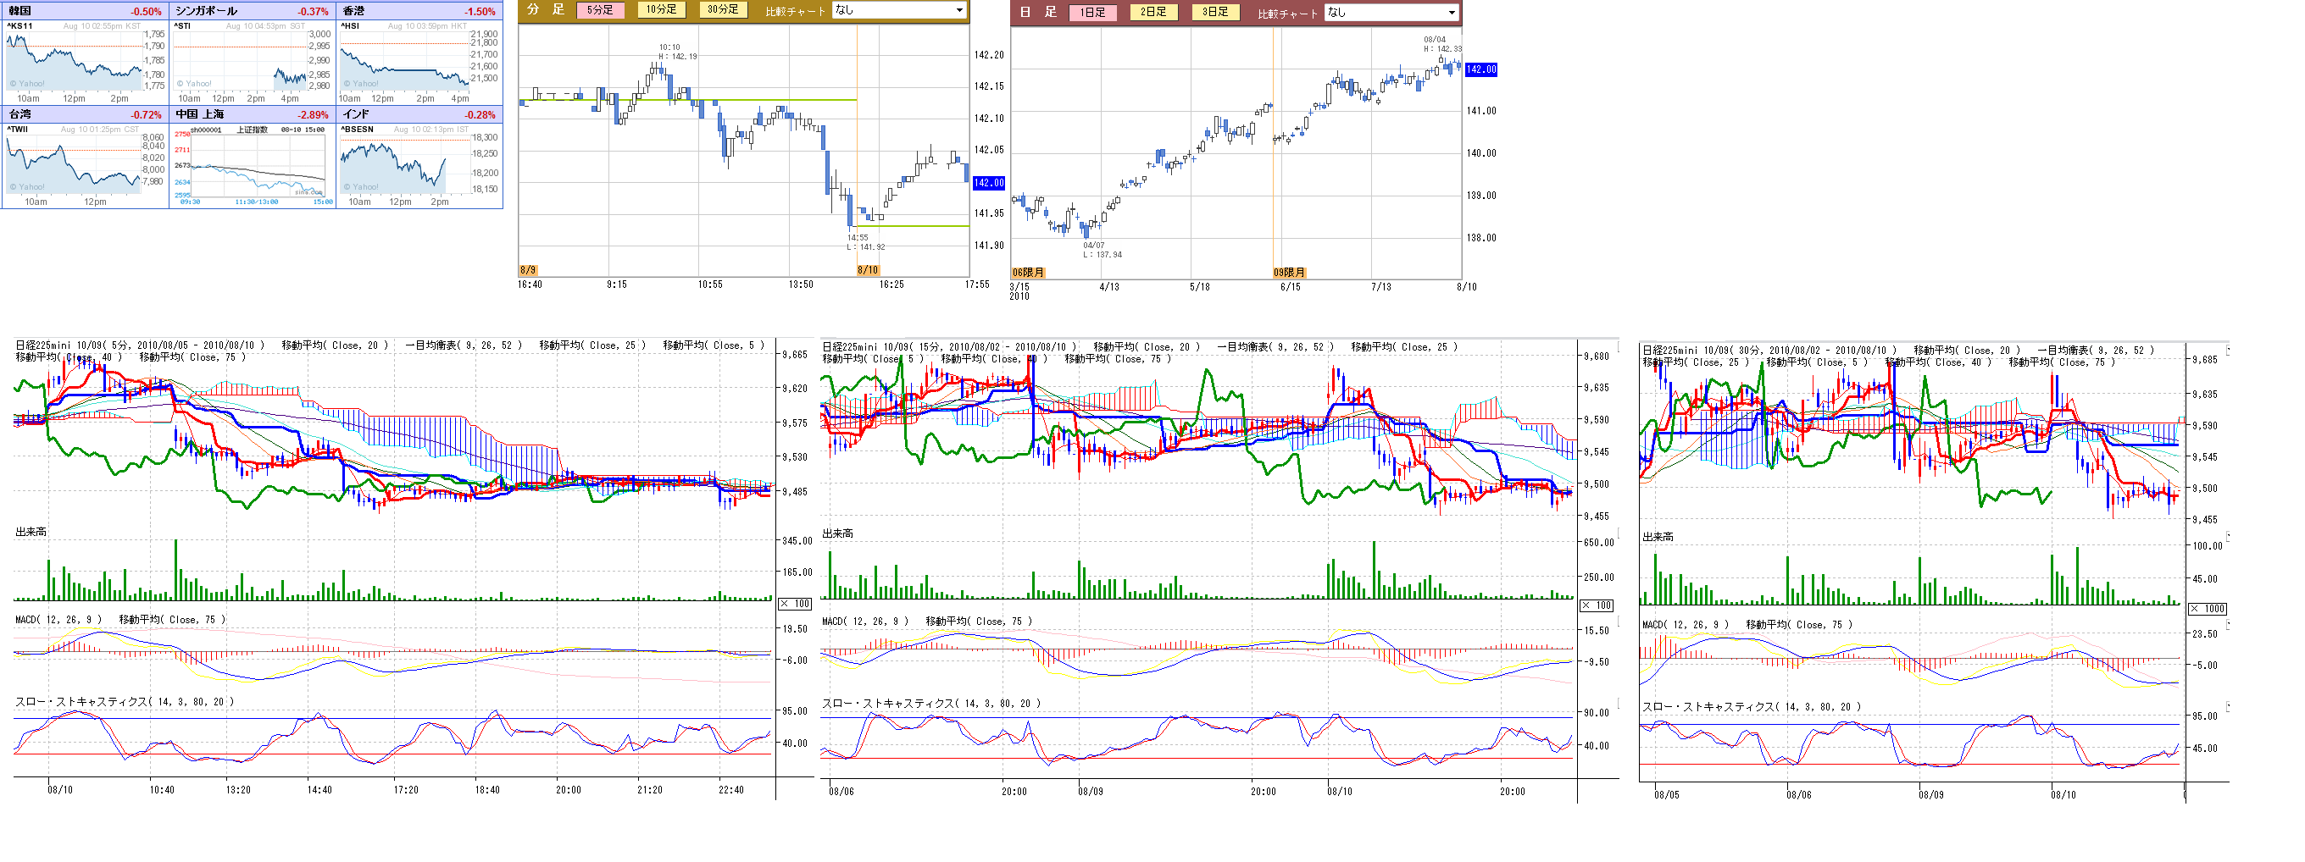2305x862 pixels.
Task: Click the 06限月 contract marker
Action: click(x=1028, y=272)
